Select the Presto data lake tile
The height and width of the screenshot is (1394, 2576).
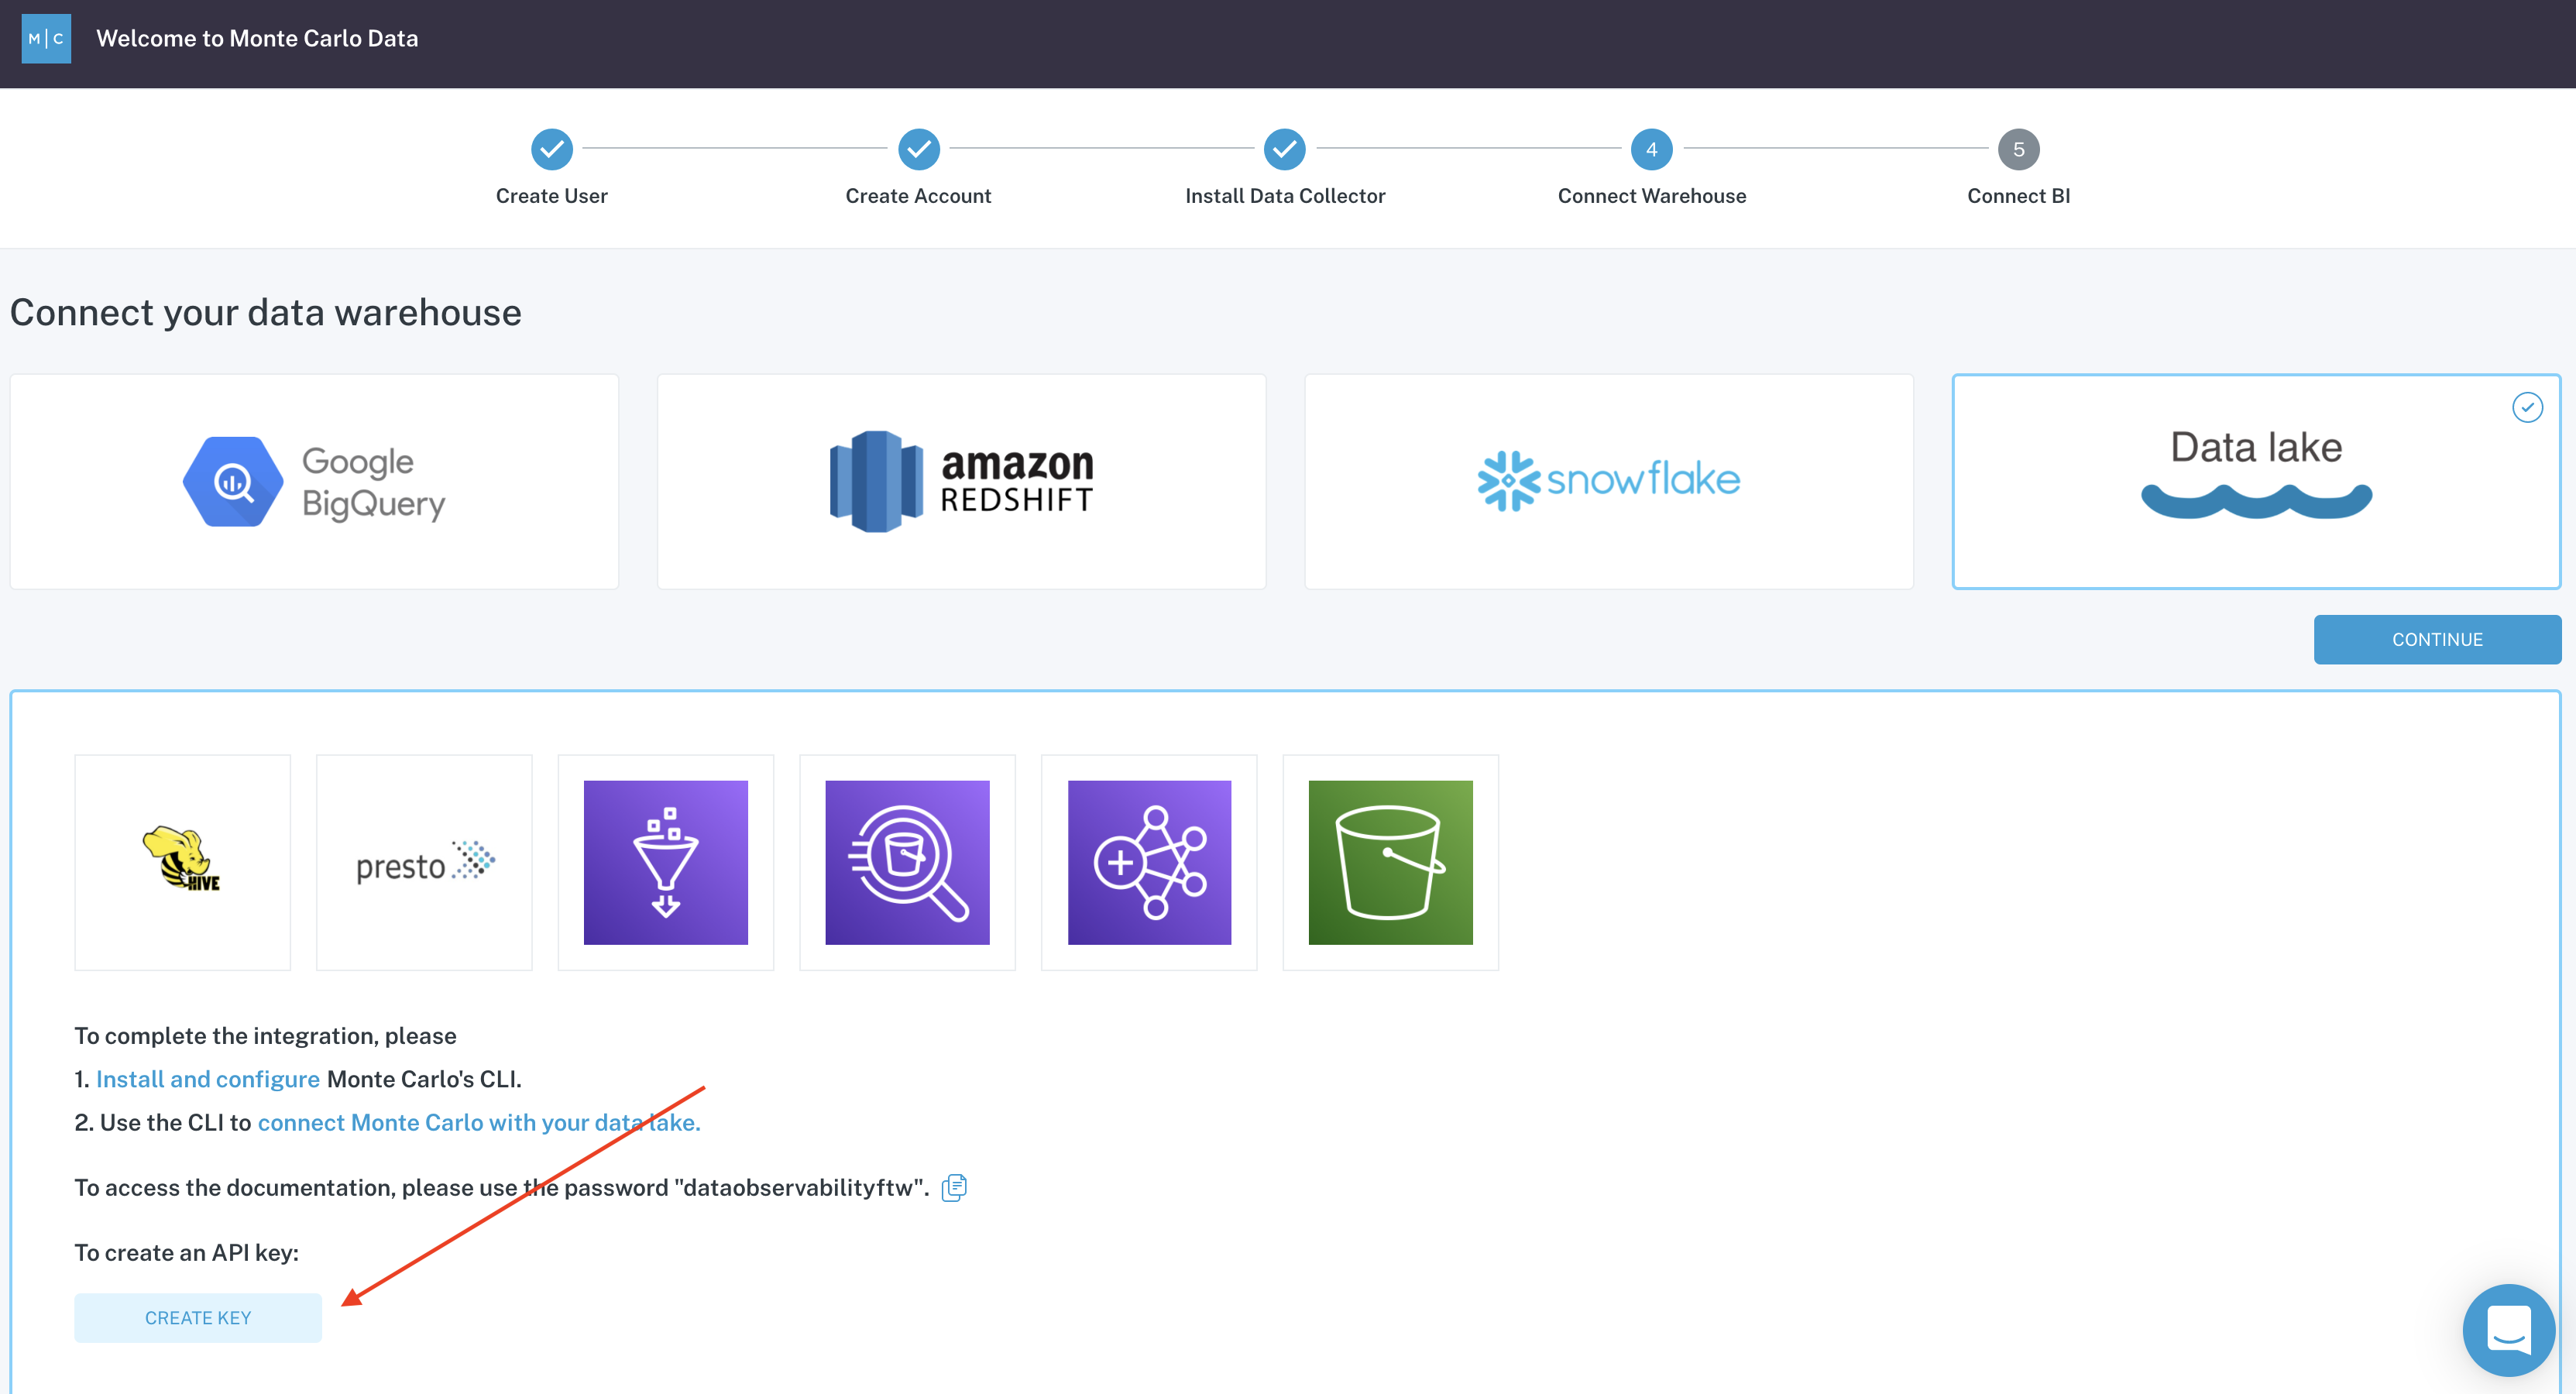coord(424,861)
